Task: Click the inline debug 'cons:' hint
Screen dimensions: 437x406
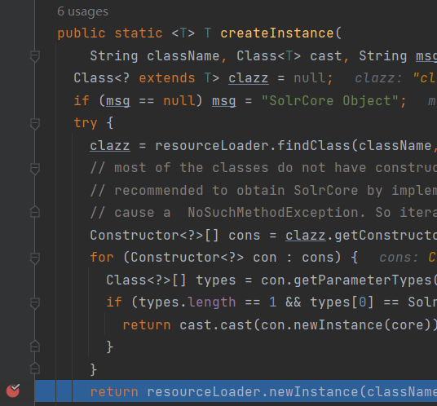Action: coord(399,258)
